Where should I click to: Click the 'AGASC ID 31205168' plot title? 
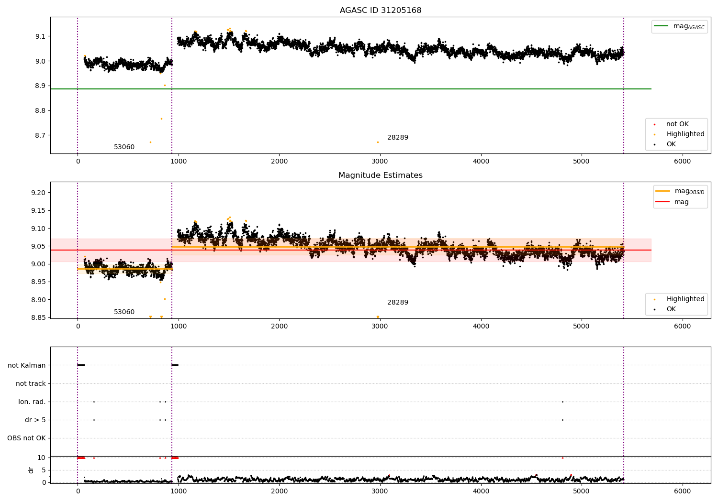[381, 11]
